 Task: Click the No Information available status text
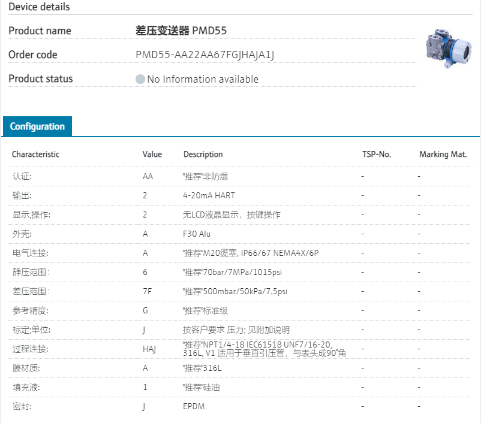click(203, 79)
